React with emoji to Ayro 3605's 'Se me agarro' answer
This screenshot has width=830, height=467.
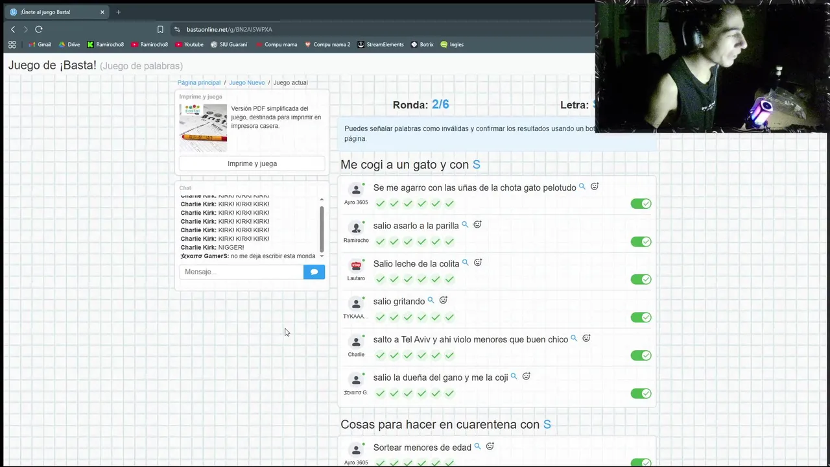595,187
